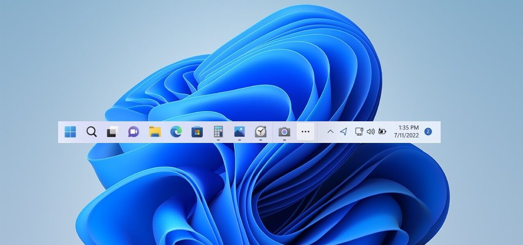The height and width of the screenshot is (245, 523).
Task: Switch to the Calculator app
Action: click(218, 131)
